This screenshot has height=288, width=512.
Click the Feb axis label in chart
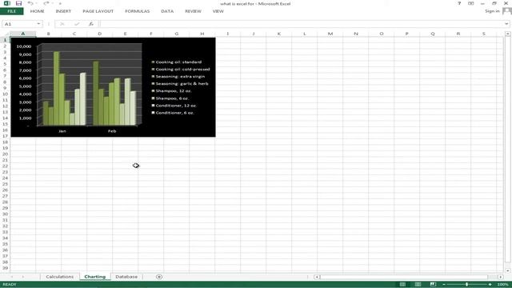coord(112,131)
